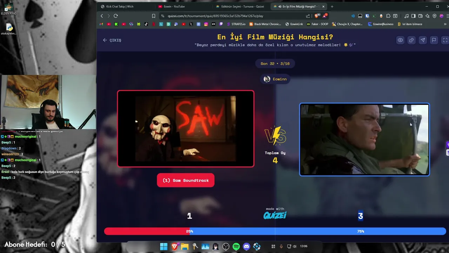Image resolution: width=449 pixels, height=253 pixels.
Task: Open Spotify from taskbar
Action: click(236, 246)
